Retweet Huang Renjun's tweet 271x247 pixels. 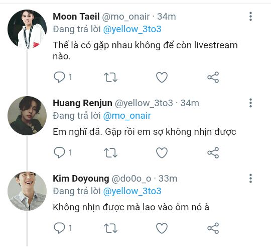click(110, 153)
